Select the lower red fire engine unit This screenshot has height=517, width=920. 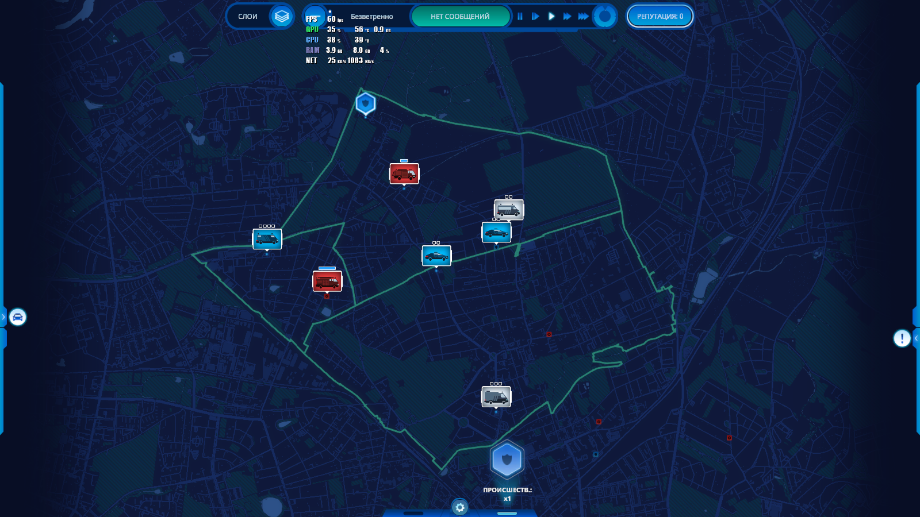[x=327, y=281]
